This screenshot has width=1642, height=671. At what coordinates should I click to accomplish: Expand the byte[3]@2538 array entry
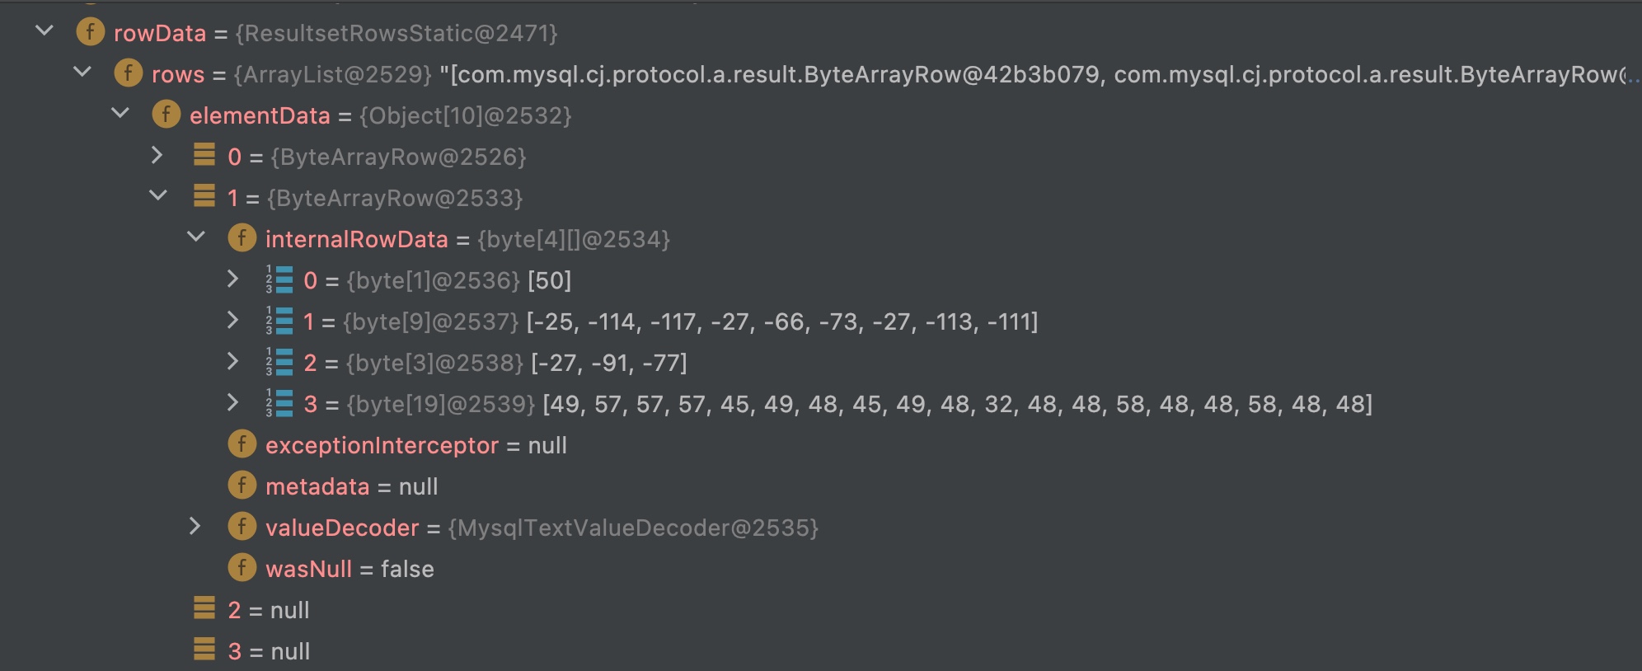(x=232, y=362)
